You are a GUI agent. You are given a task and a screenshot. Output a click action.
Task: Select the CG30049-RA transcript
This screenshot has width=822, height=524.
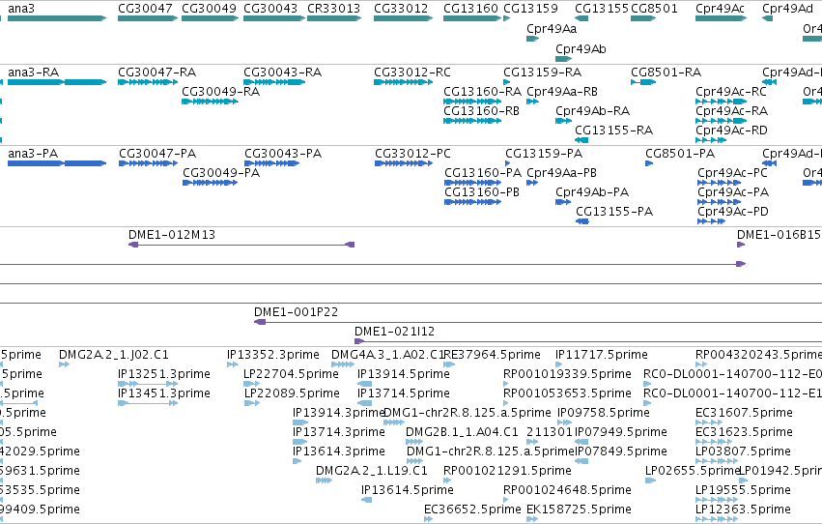click(x=210, y=102)
